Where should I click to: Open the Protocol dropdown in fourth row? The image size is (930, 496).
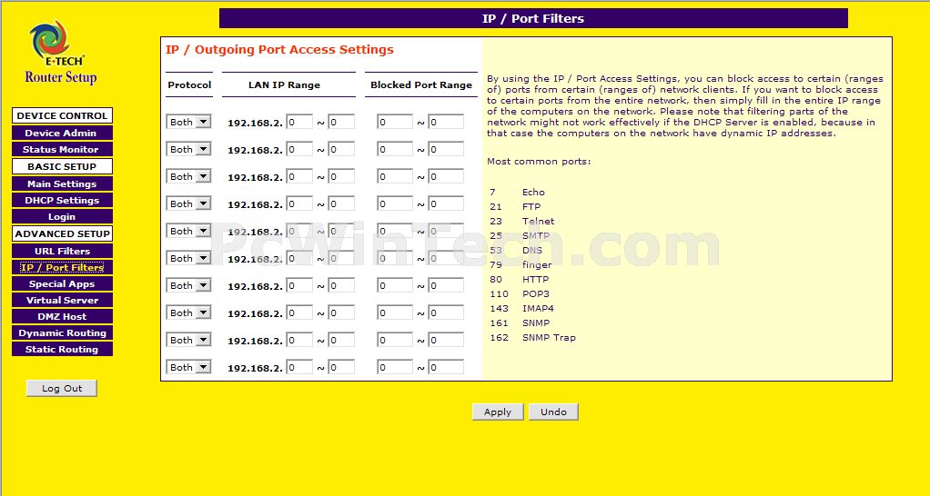coord(188,203)
